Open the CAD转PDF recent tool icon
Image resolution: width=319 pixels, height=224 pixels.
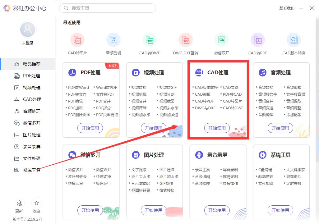[x=258, y=40]
